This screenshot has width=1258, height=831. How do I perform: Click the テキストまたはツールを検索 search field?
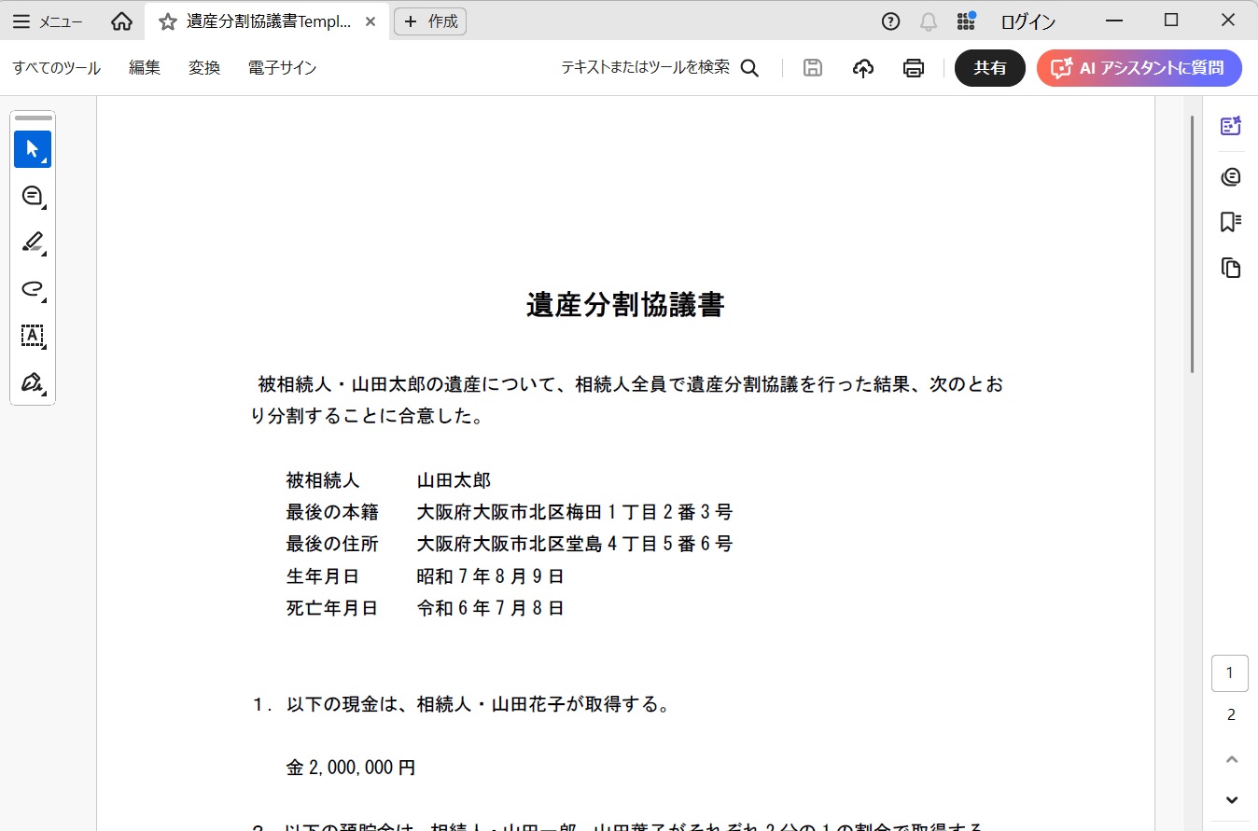pos(659,68)
